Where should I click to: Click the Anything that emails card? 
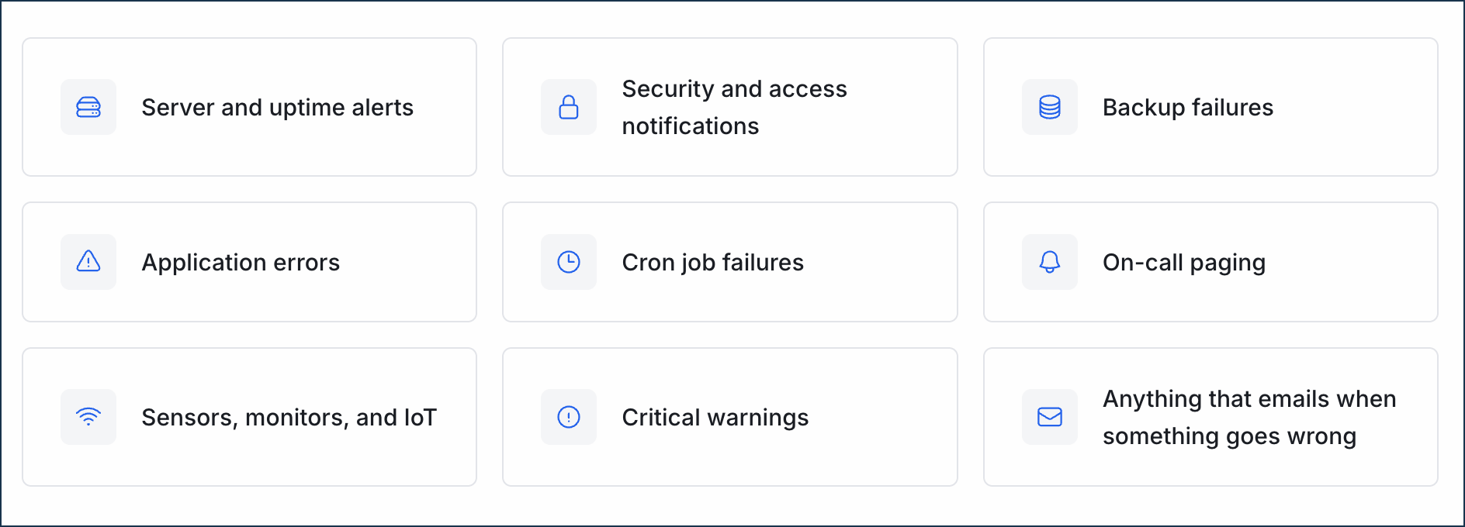pos(1210,417)
